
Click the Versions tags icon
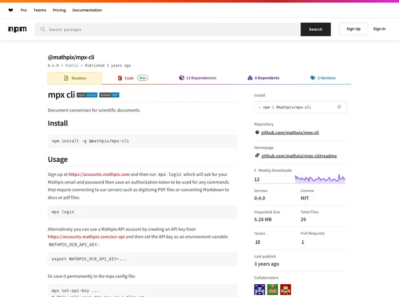[x=313, y=78]
